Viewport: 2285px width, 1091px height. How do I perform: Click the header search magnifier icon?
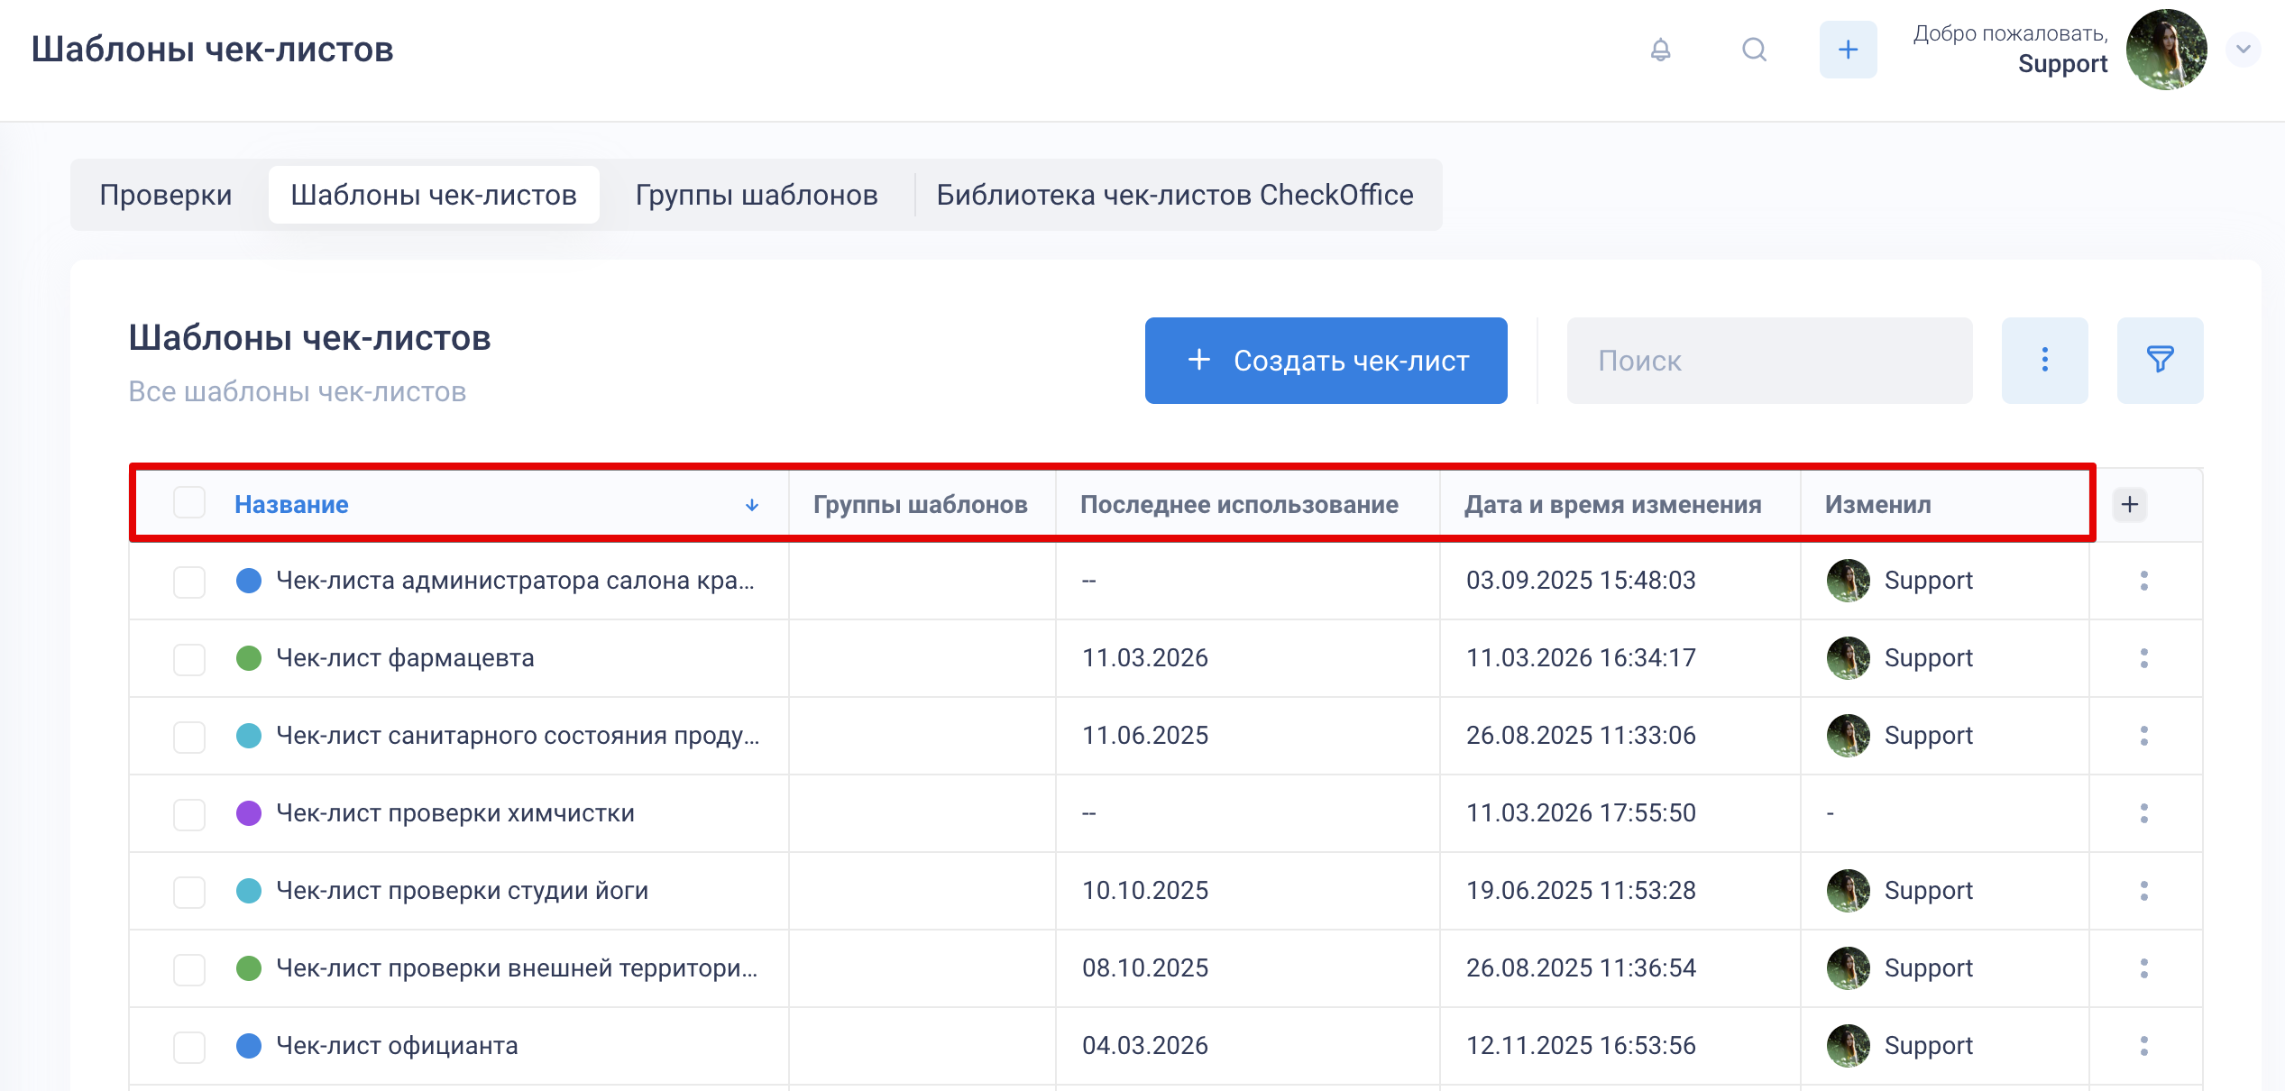click(x=1754, y=50)
